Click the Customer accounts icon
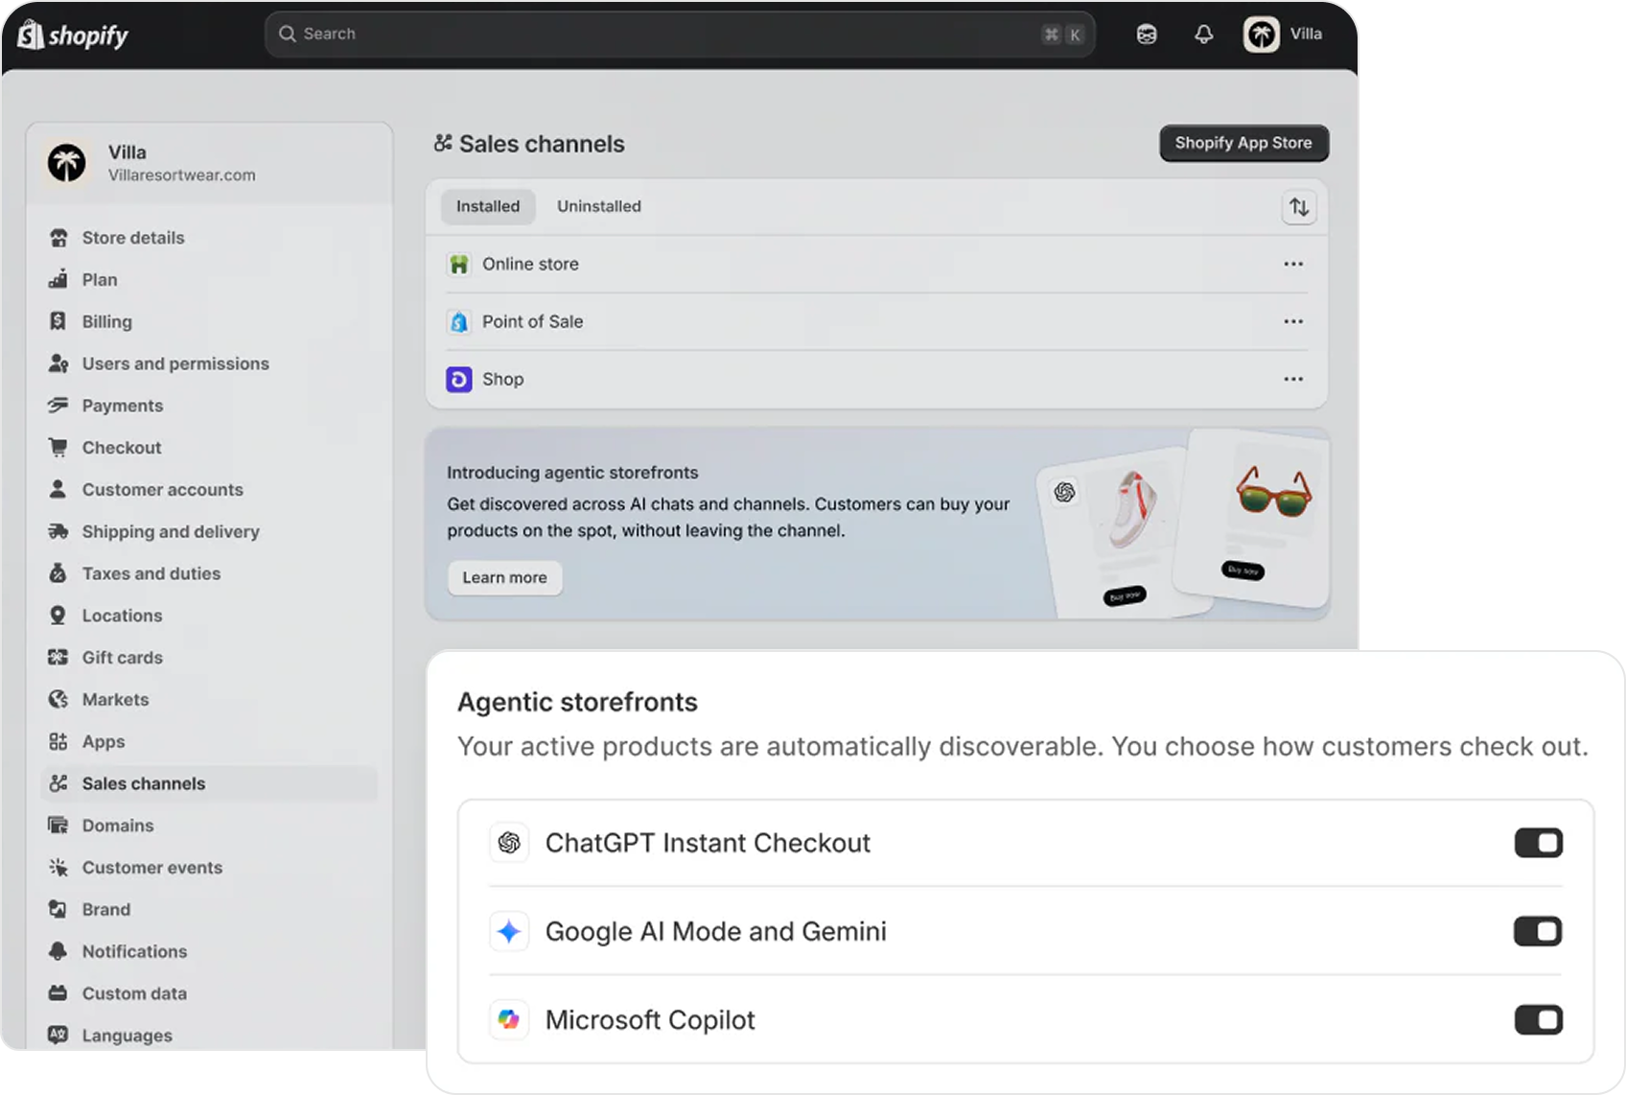This screenshot has height=1095, width=1626. (x=58, y=489)
